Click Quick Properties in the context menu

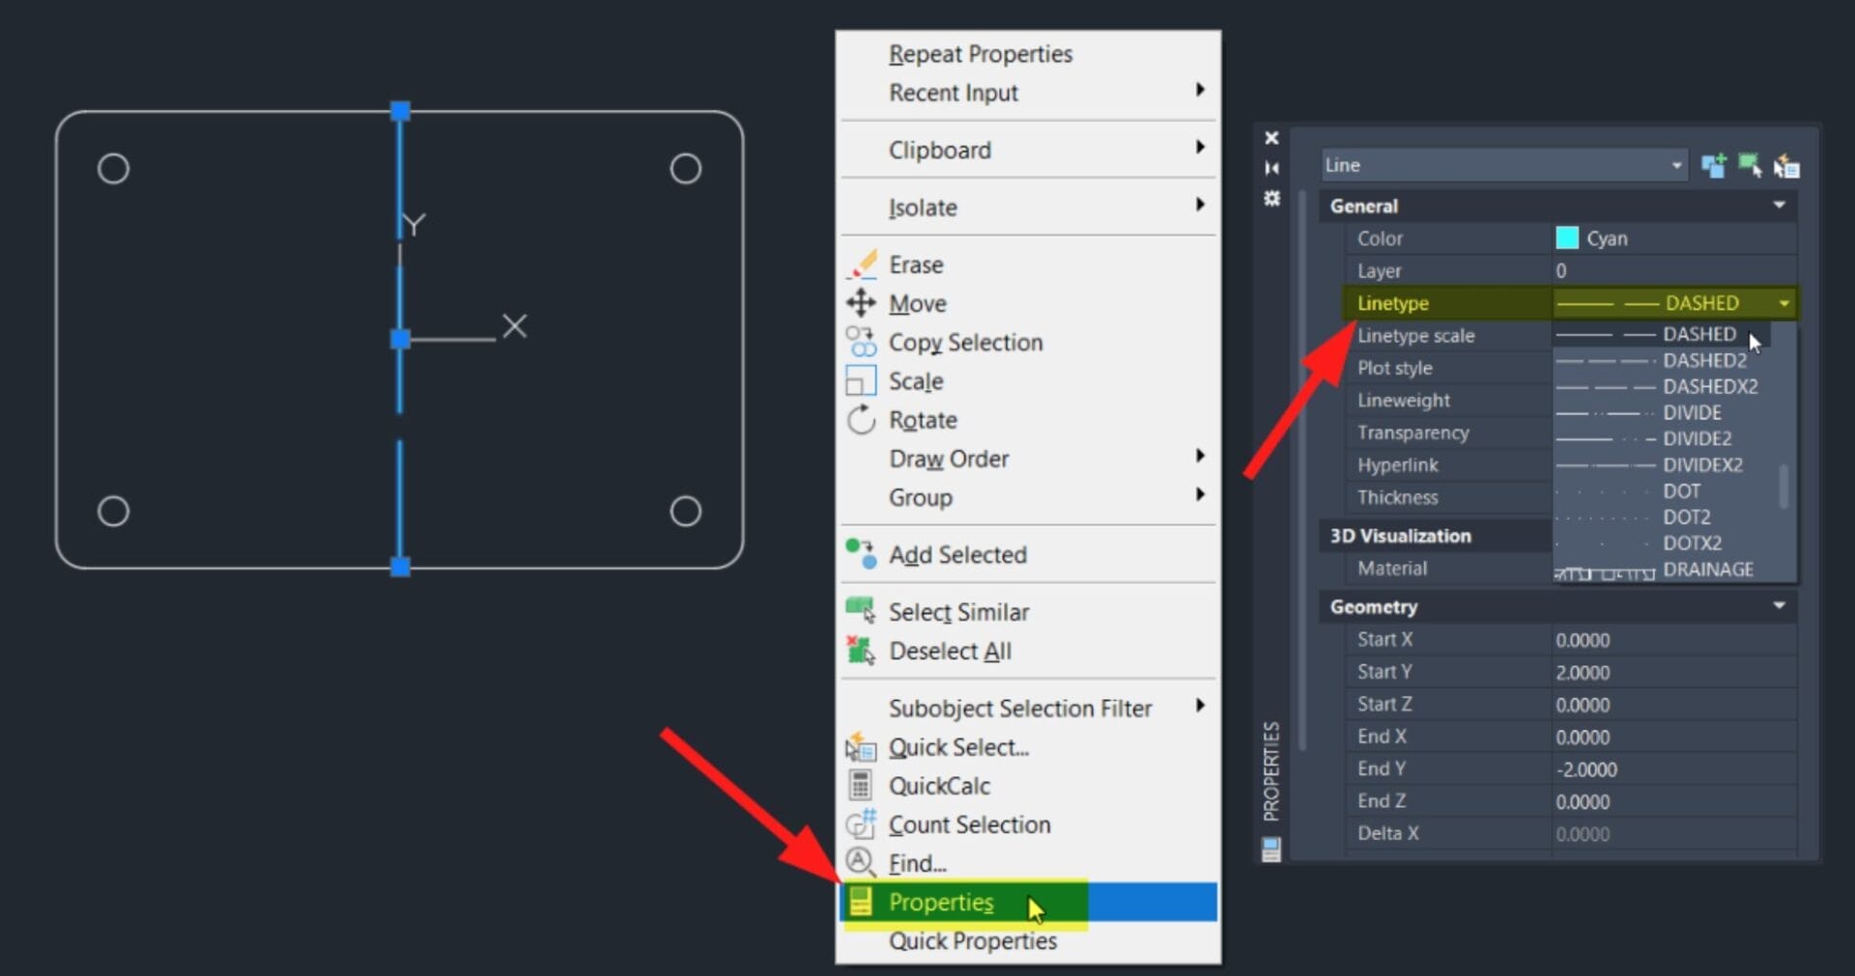coord(972,941)
